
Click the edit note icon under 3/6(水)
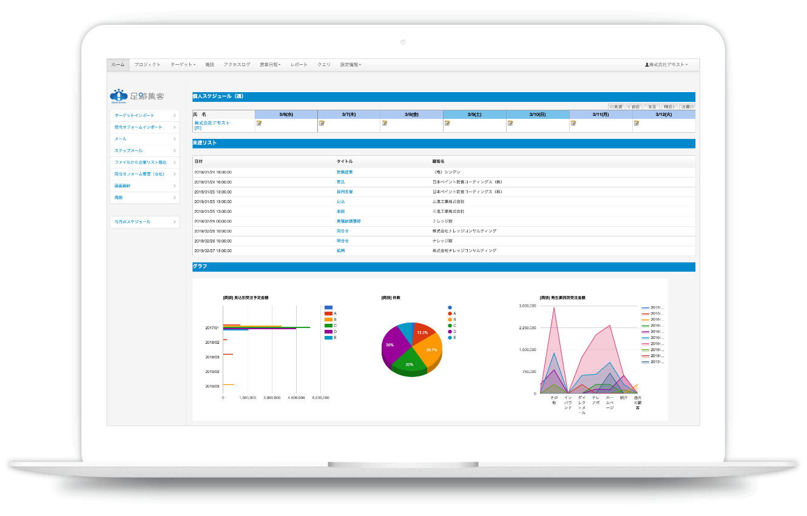point(259,123)
